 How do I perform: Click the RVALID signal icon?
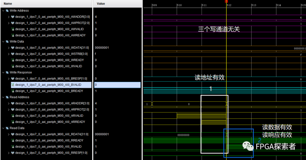[x=13, y=147]
